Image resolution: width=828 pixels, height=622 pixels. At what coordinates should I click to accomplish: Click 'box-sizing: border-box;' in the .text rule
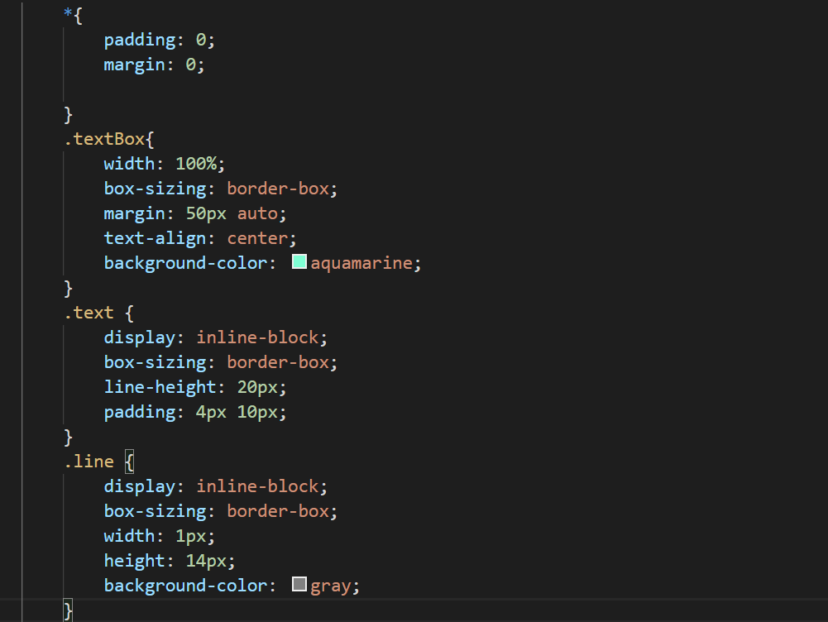tap(221, 362)
